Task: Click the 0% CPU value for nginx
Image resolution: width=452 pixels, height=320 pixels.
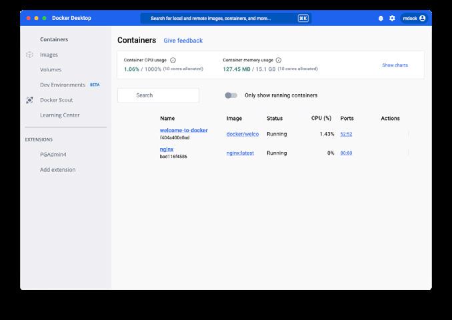Action: (331, 153)
